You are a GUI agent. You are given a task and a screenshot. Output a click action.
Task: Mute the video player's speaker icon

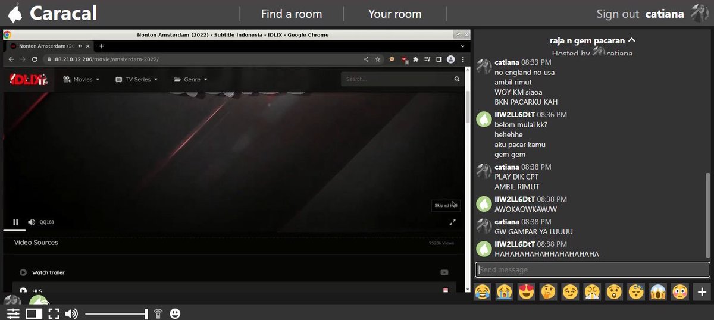coord(32,222)
